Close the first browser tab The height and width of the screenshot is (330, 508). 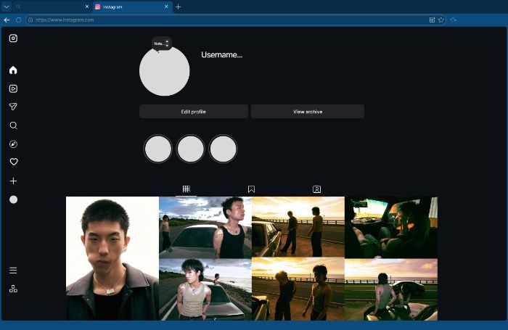[x=87, y=7]
